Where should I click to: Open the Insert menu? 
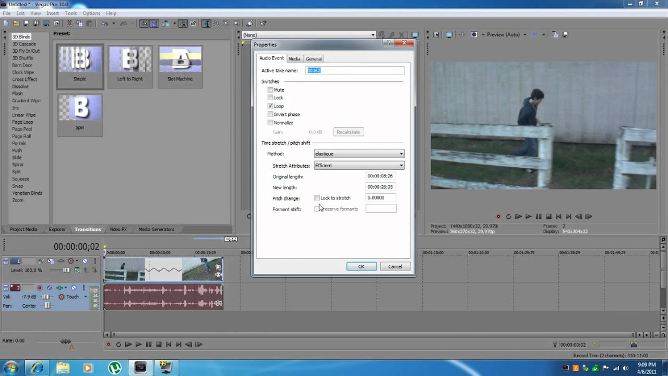pos(53,13)
